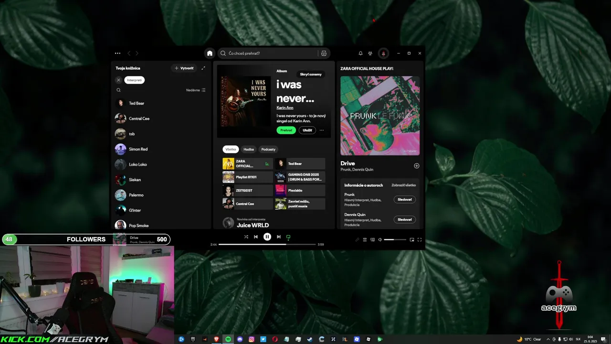Screen dimensions: 611x344
Task: Open the play queue
Action: pos(365,240)
